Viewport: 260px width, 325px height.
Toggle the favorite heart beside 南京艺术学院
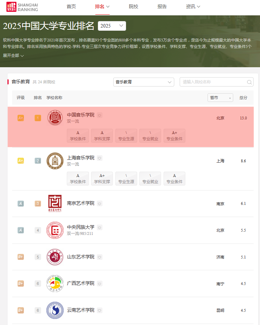click(x=100, y=203)
